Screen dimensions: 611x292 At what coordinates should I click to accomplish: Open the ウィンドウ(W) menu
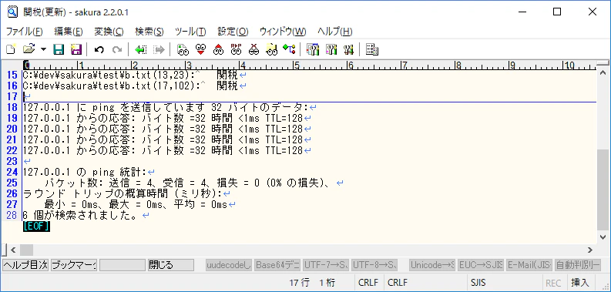pos(283,32)
